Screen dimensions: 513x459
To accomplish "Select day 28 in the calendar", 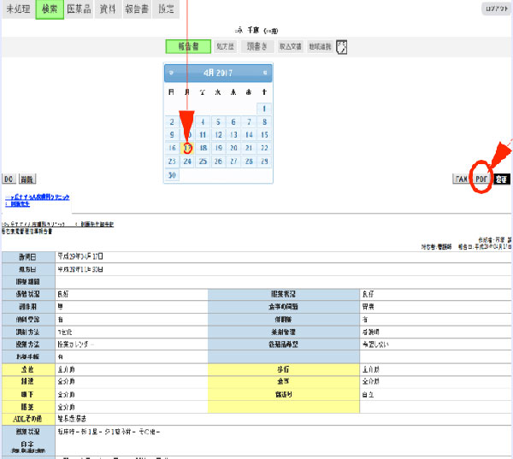I will [249, 162].
